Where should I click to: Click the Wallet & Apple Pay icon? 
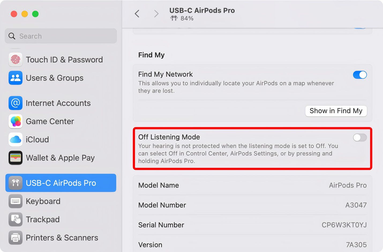click(x=16, y=158)
